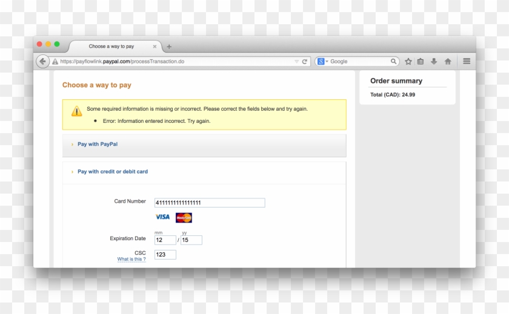The width and height of the screenshot is (509, 314).
Task: Go to home page icon
Action: click(448, 61)
